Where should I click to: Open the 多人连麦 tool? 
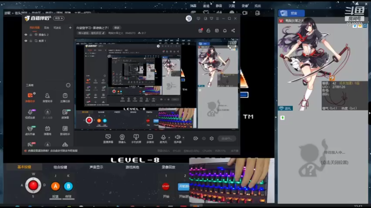(x=47, y=114)
